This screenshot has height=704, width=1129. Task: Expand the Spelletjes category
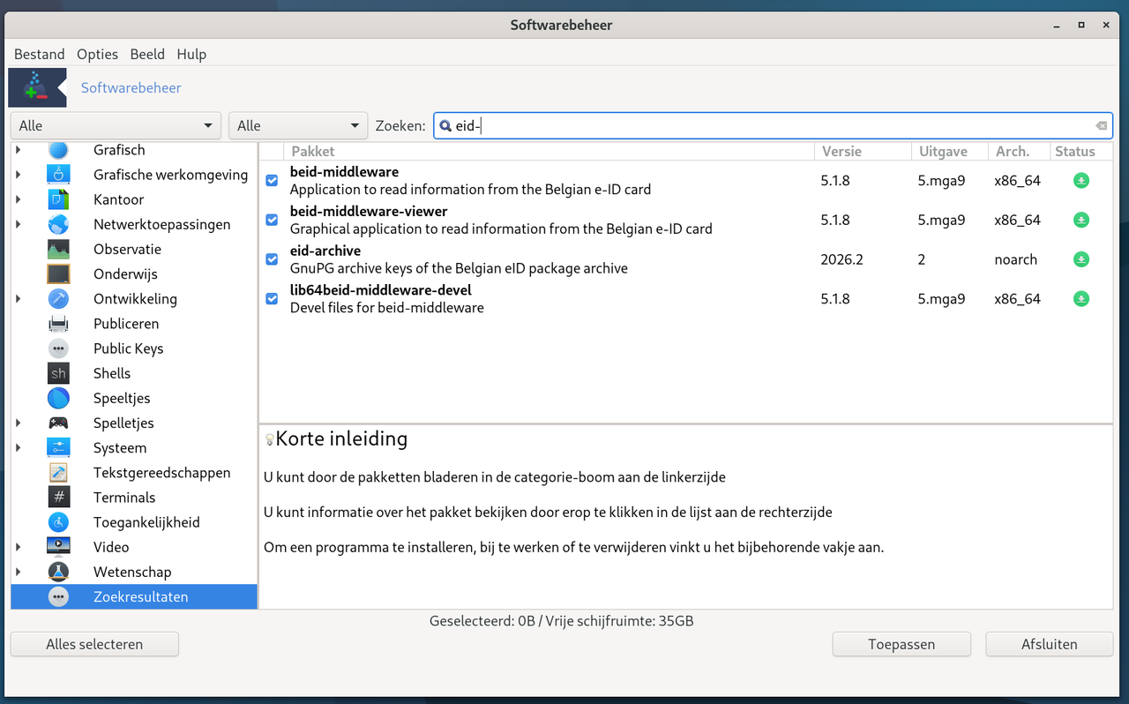point(18,423)
